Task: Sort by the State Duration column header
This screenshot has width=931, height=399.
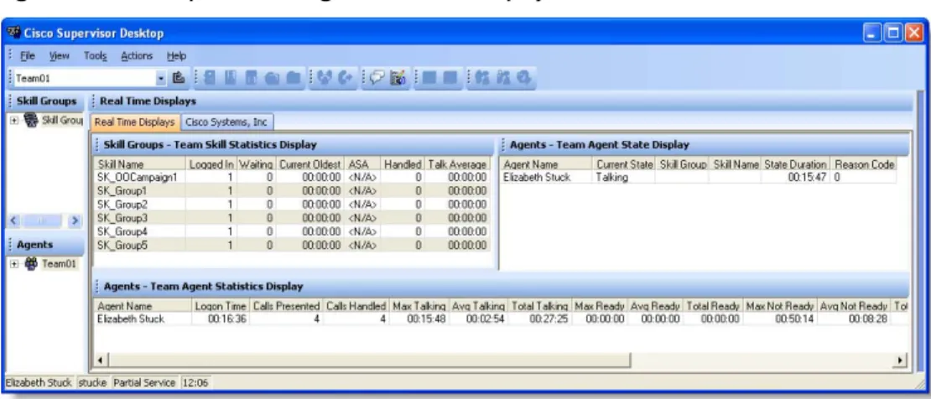Action: 796,164
